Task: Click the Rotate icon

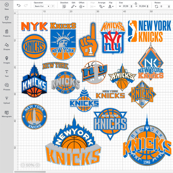Action: click(x=156, y=7)
